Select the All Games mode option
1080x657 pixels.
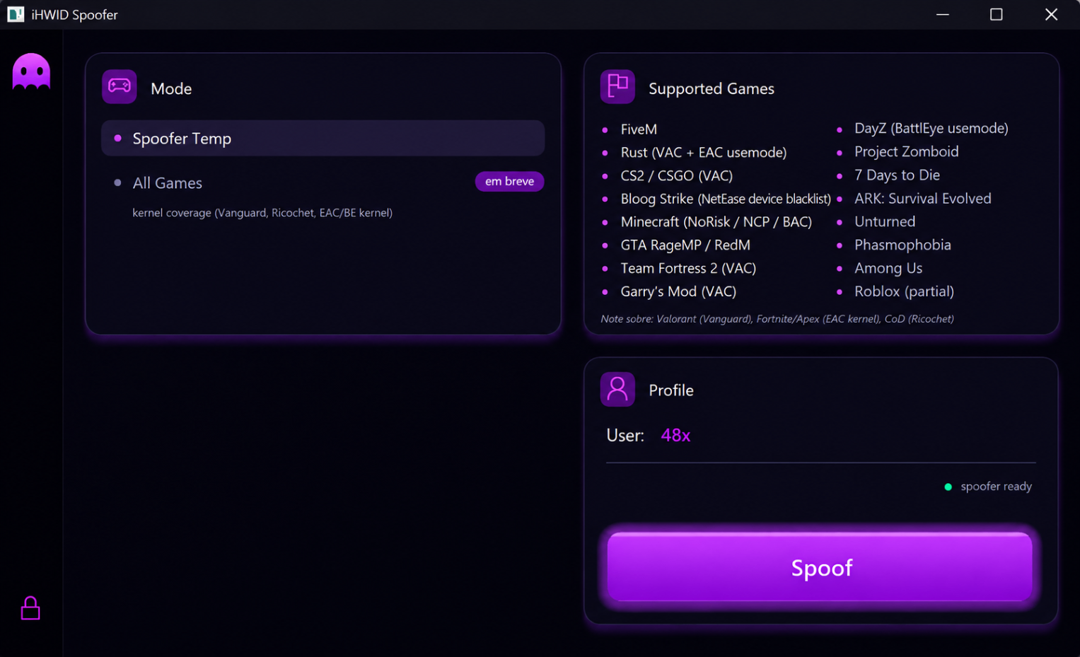[x=323, y=182]
